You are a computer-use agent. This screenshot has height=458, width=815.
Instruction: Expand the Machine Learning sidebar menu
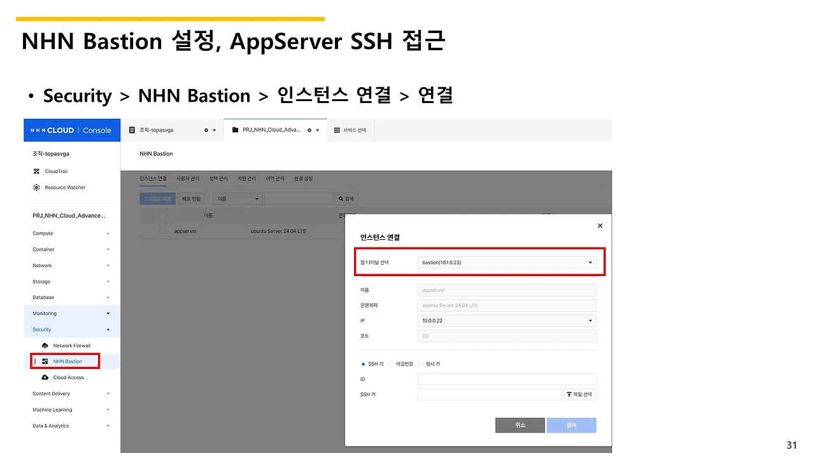click(x=71, y=410)
